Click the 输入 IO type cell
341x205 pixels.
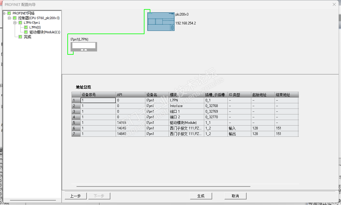point(239,128)
